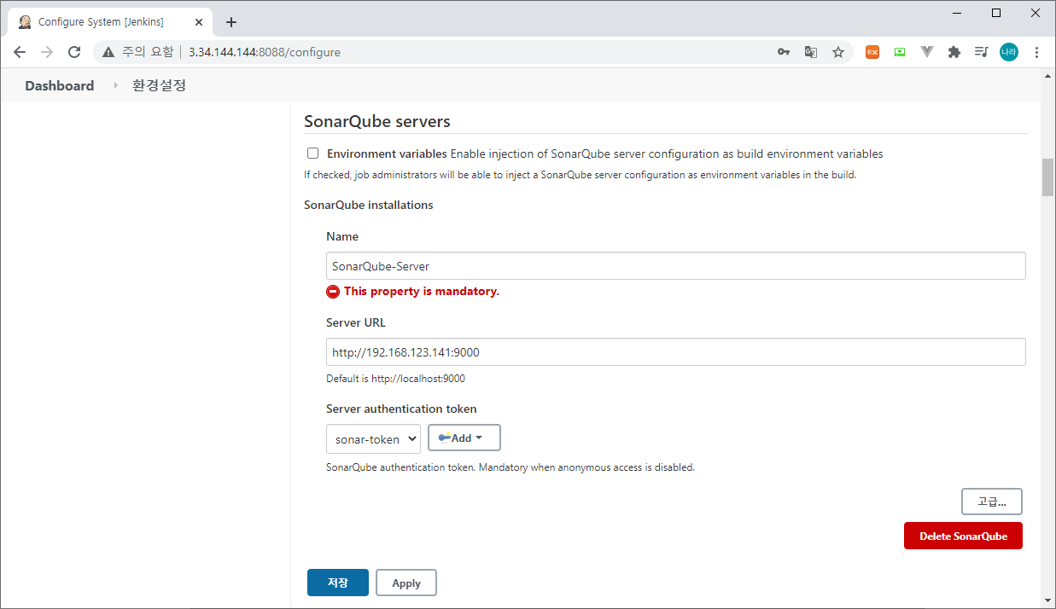Click the page vertical scrollbar thumb
The image size is (1056, 609).
[x=1048, y=177]
